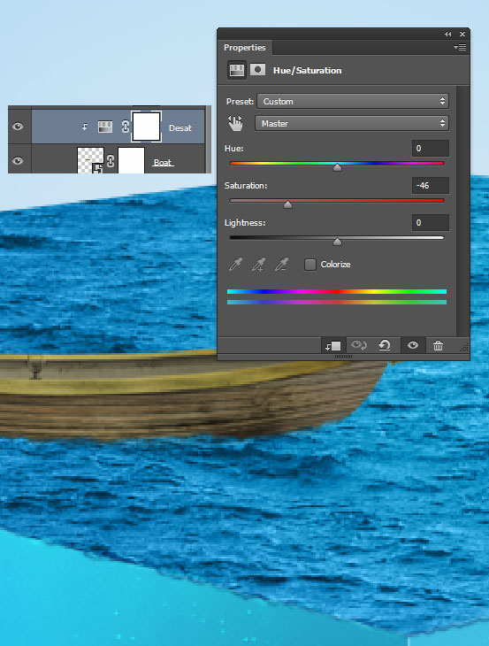Enable the Colorize checkbox

pos(310,265)
